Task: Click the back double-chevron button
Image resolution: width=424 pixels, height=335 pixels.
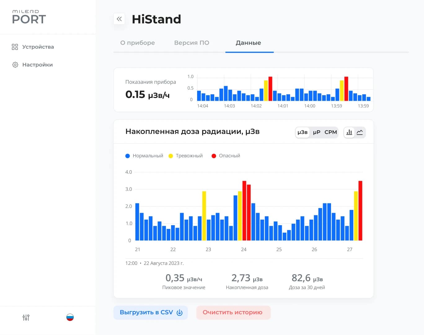Action: (x=119, y=19)
